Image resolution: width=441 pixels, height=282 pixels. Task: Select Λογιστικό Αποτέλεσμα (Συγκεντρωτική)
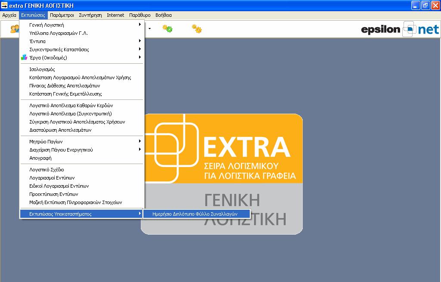point(81,114)
